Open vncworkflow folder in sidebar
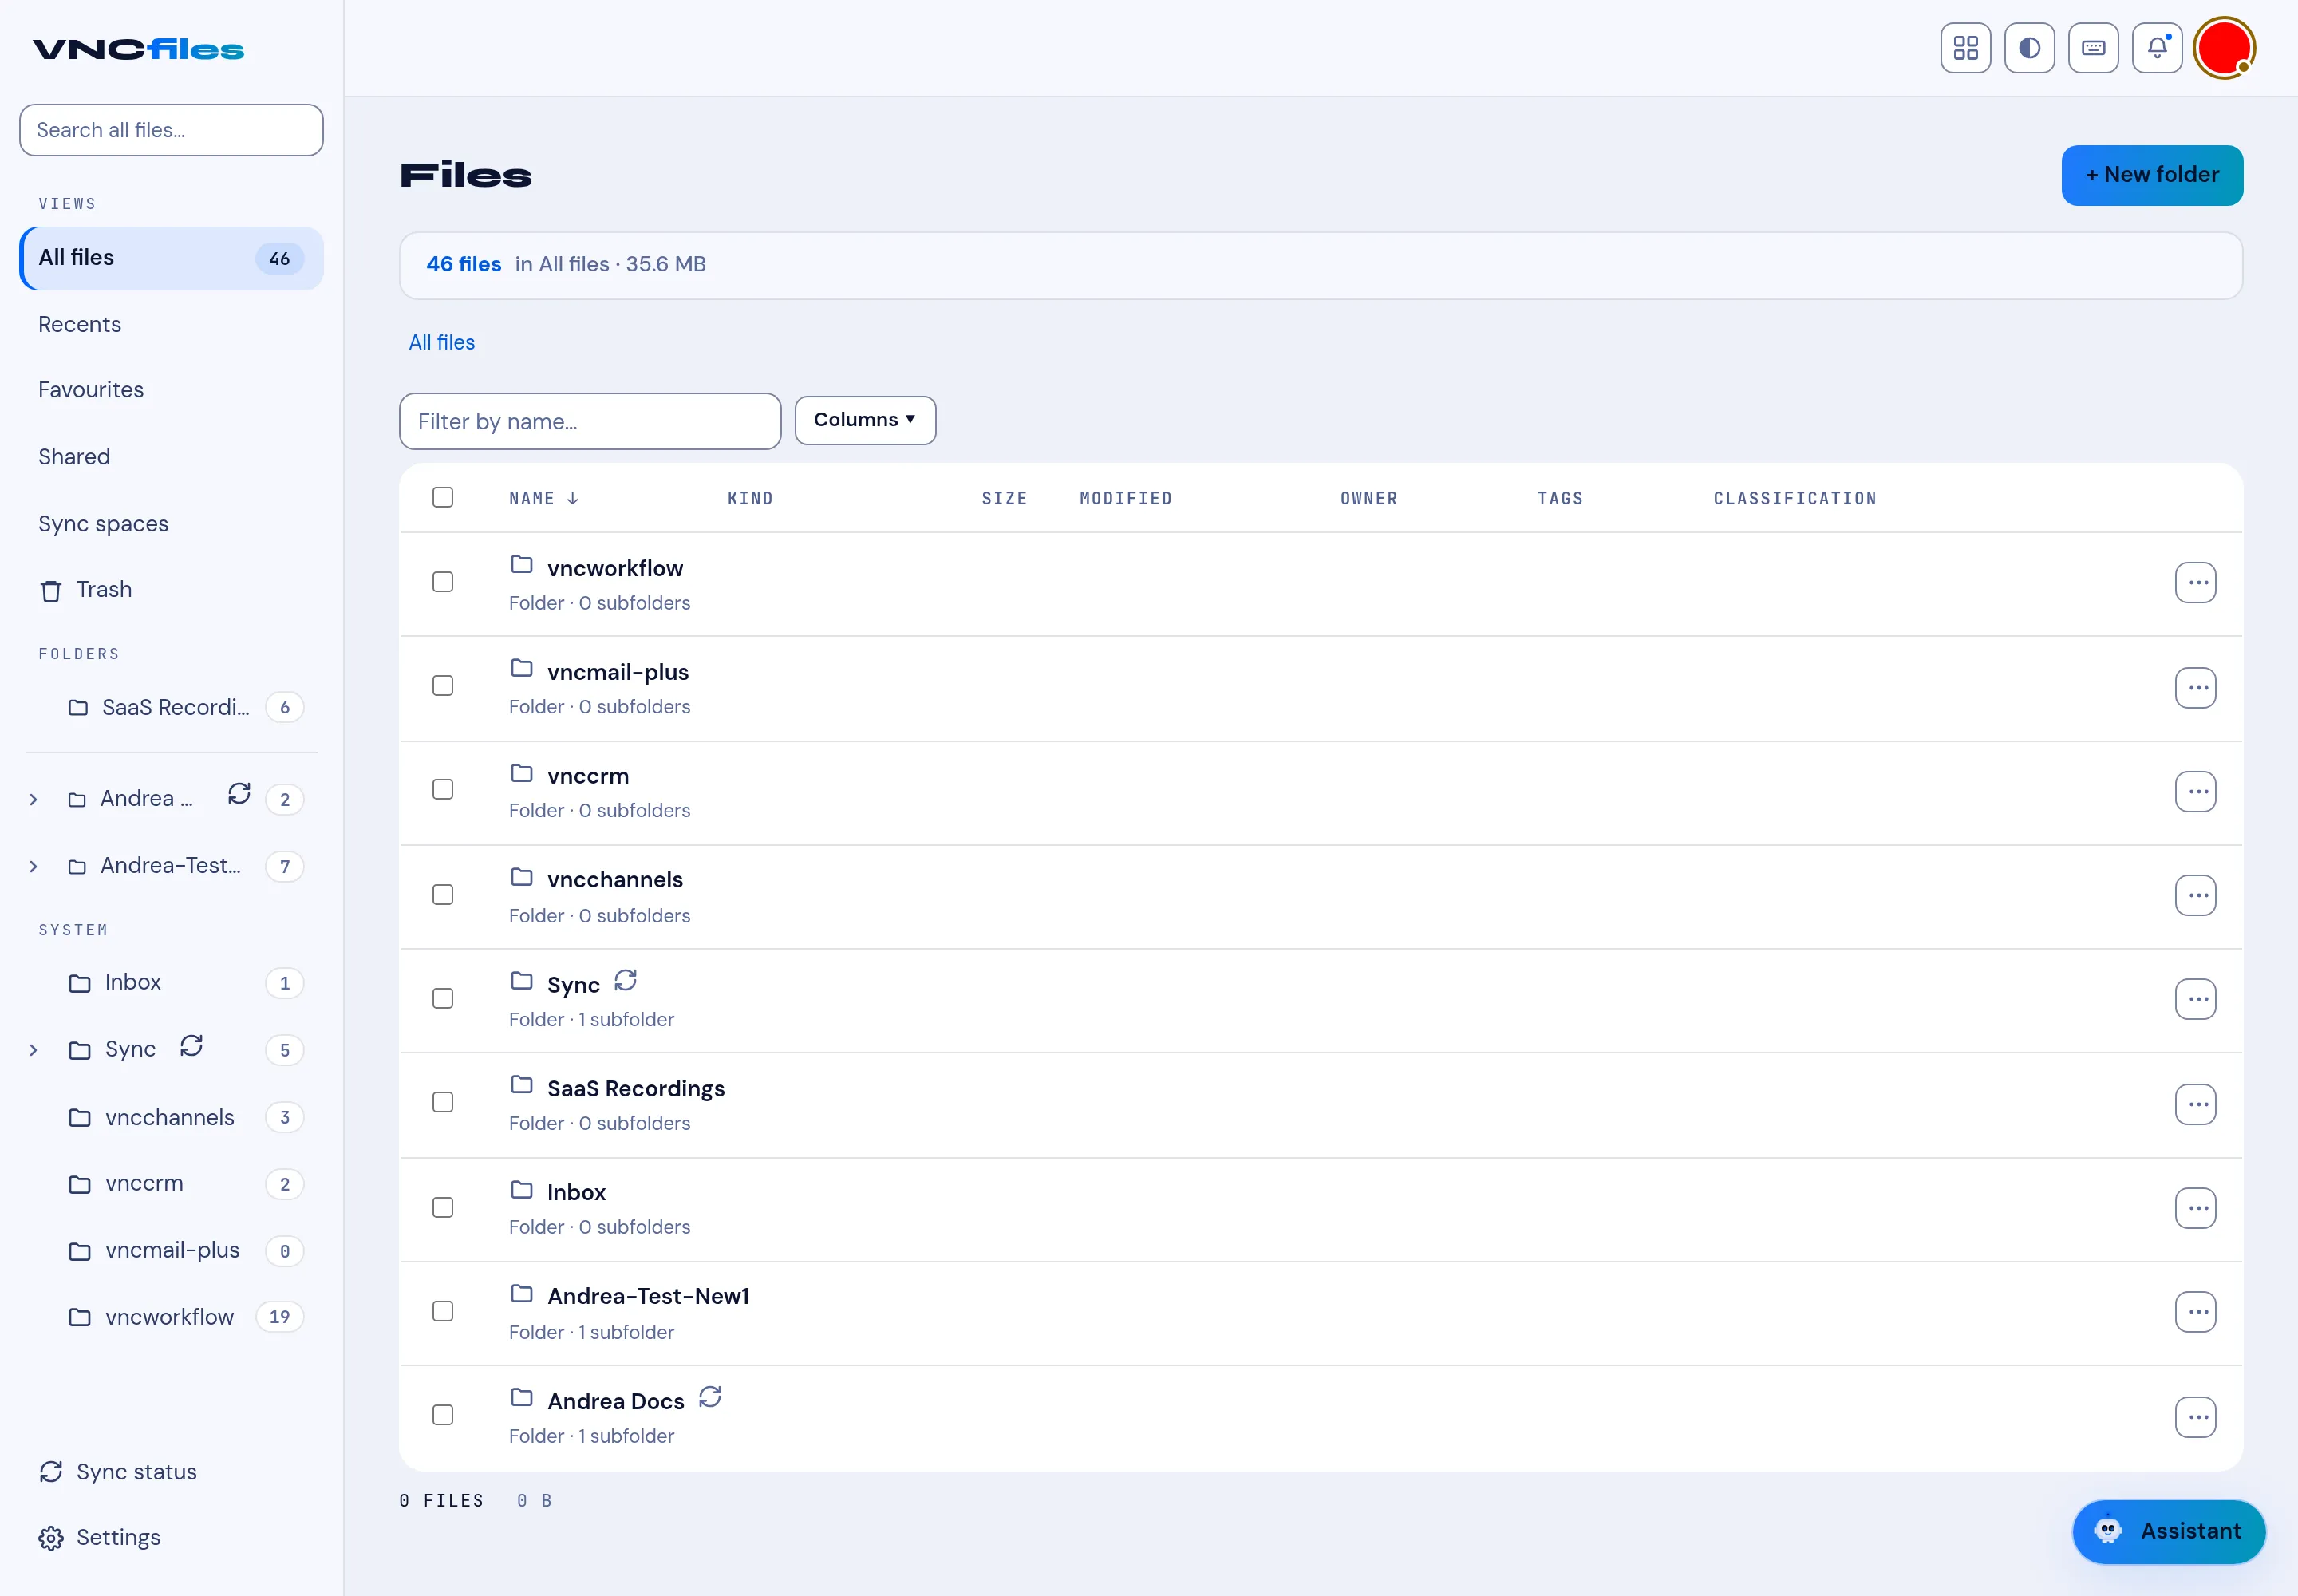Screen dimensions: 2298x1596 171,1318
